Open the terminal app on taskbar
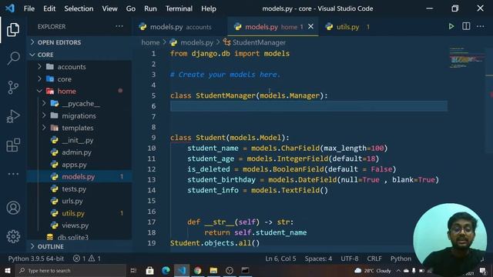This screenshot has height=277, width=493. click(x=245, y=270)
